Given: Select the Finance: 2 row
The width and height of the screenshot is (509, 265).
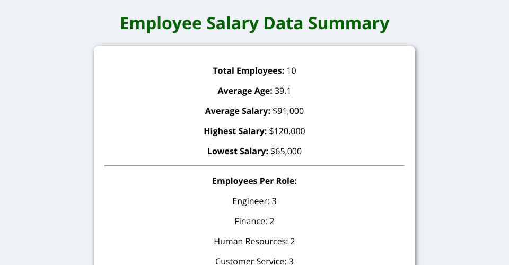Looking at the screenshot, I should tap(254, 221).
